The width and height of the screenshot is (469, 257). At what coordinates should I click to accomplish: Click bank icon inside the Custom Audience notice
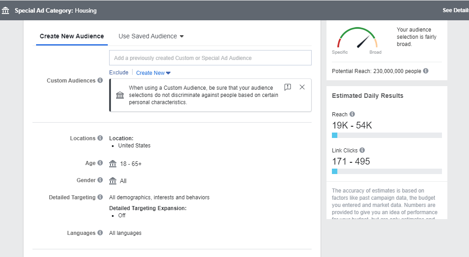click(x=120, y=95)
